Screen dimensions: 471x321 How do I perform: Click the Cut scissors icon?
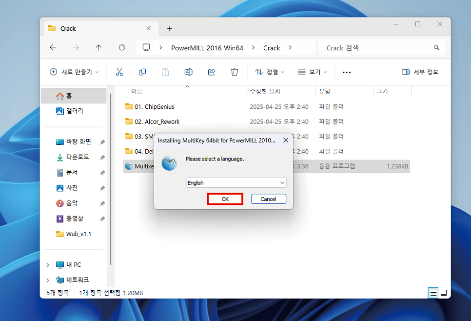119,72
